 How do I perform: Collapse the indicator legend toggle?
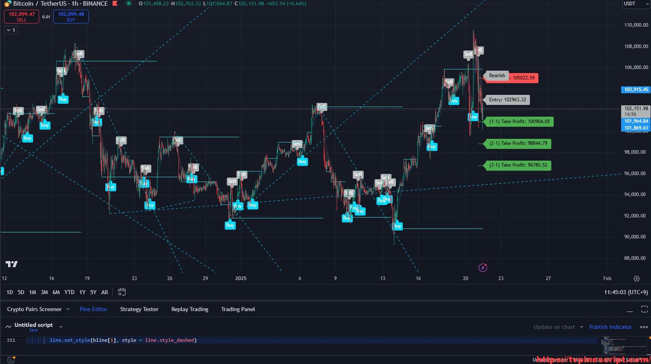pyautogui.click(x=11, y=30)
